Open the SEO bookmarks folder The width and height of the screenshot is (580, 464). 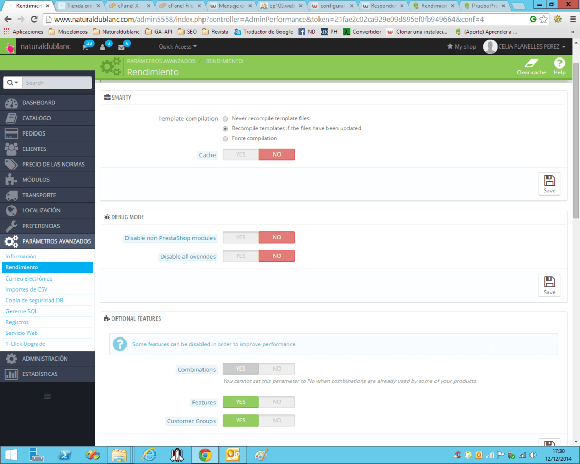click(x=187, y=32)
